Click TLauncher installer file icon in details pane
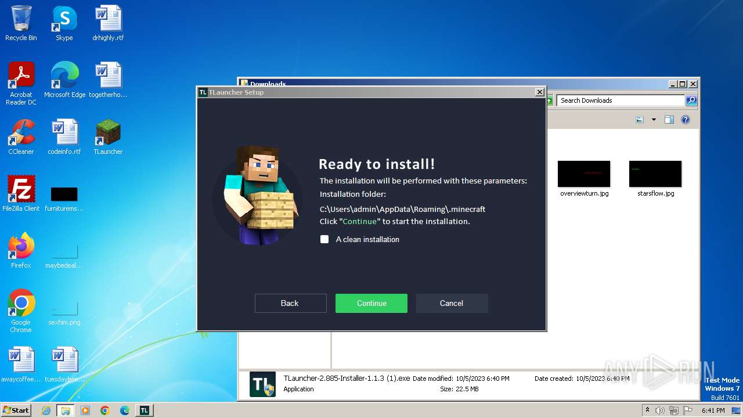Screen dimensions: 743x418 [262, 384]
